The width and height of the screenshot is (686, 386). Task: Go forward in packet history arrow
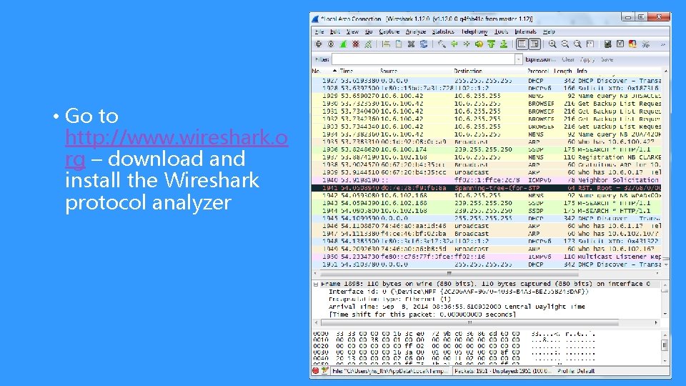click(467, 44)
